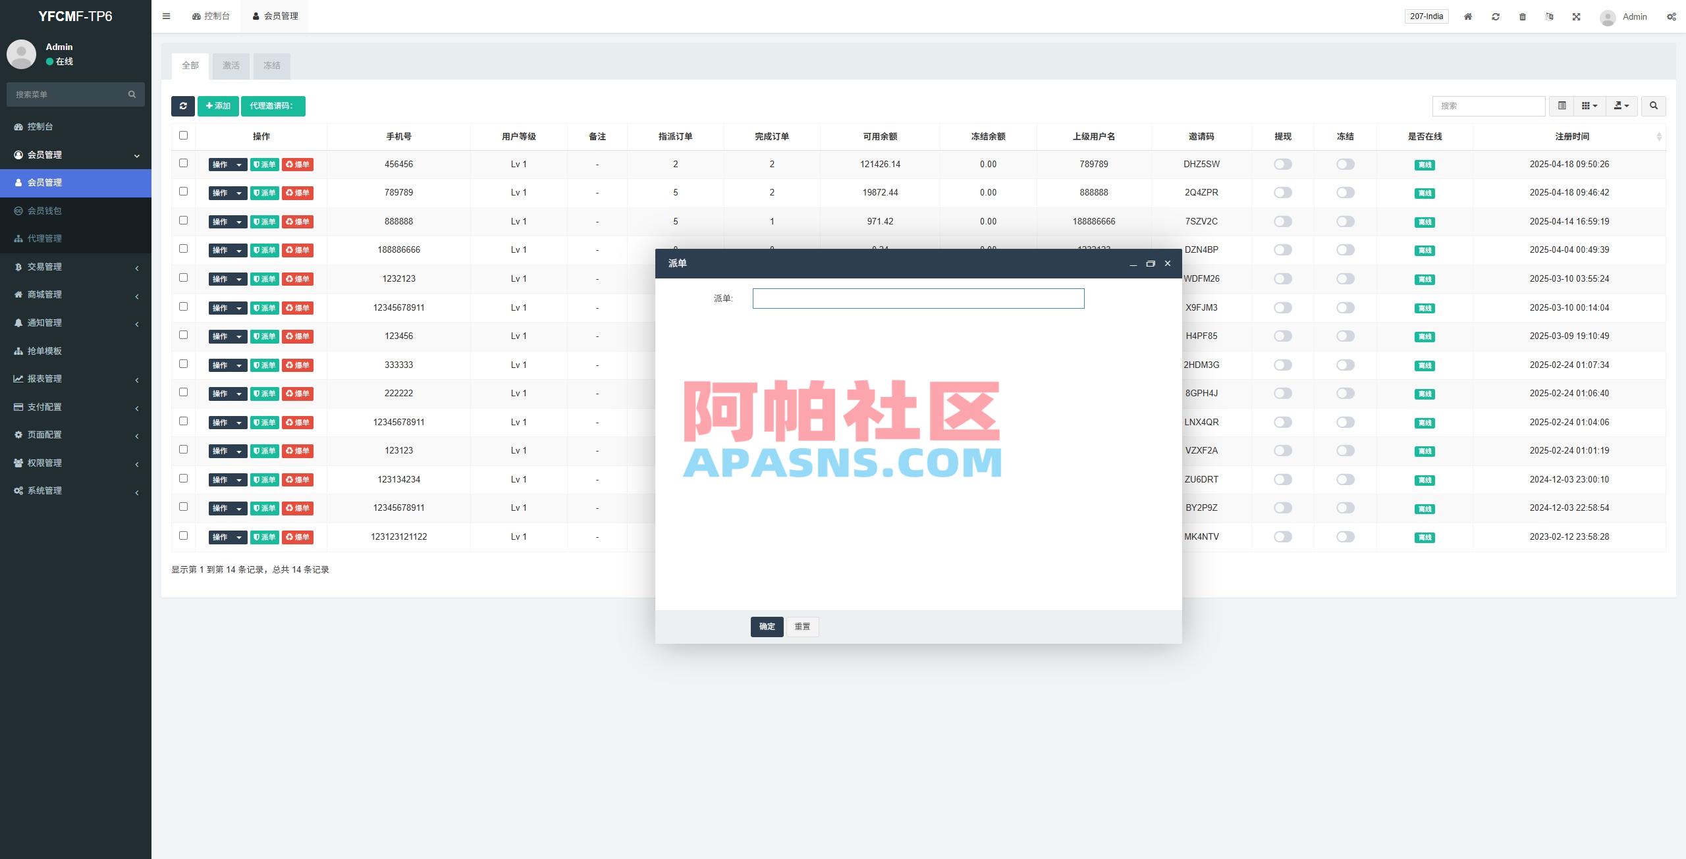Sort by 注册时间 using the column sort arrows
Image resolution: width=1686 pixels, height=859 pixels.
[1658, 136]
